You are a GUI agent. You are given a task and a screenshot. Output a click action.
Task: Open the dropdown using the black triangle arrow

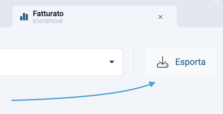112,62
